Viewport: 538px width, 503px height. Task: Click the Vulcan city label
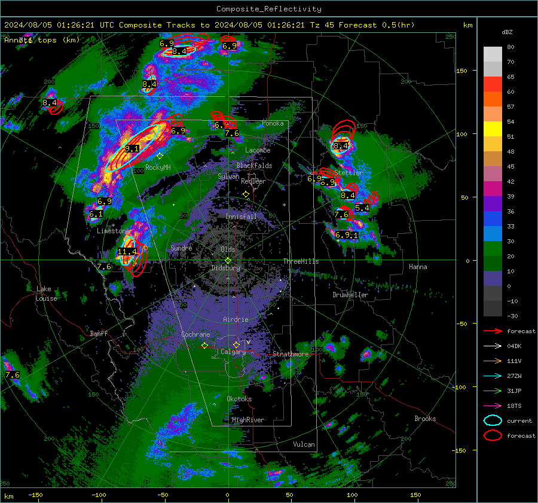click(x=304, y=444)
